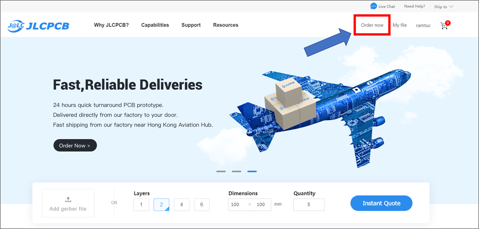Go to first carousel slide indicator
The image size is (479, 229).
[x=221, y=171]
